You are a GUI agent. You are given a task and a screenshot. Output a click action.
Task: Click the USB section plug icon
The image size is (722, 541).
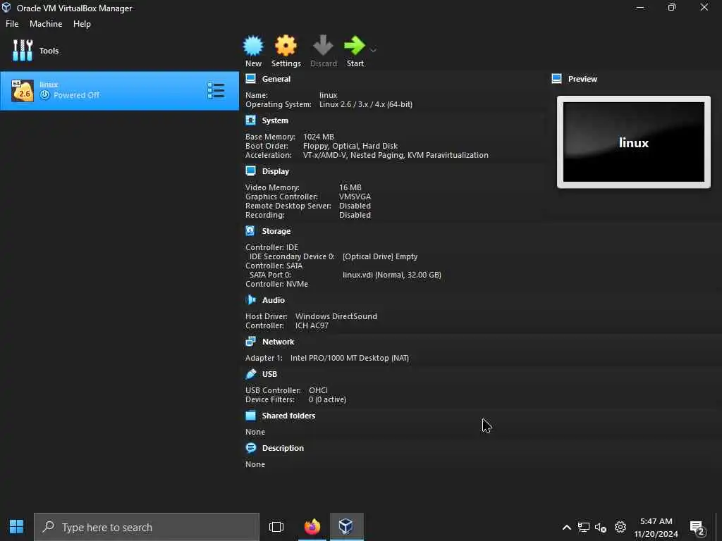tap(250, 374)
